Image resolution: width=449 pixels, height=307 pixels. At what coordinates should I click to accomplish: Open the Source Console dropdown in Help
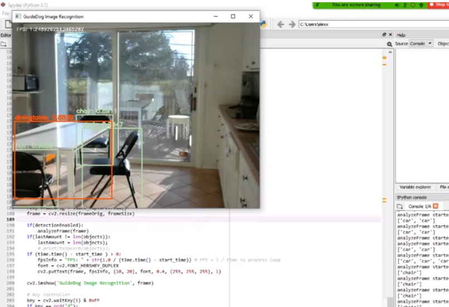point(421,43)
